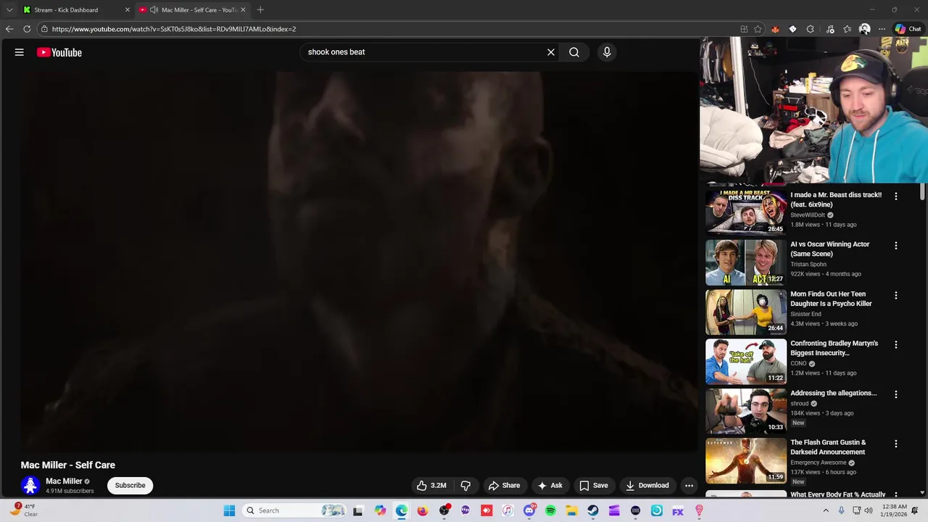
Task: Play AI vs Oscar Winning Actor thumbnail
Action: point(746,262)
